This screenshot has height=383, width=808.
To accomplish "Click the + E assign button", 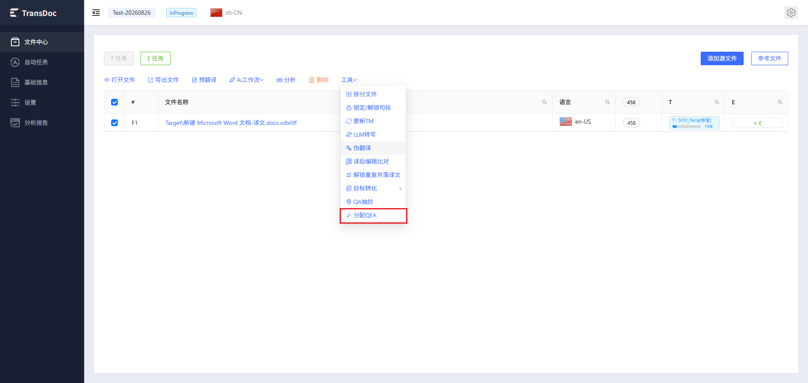I will point(757,123).
